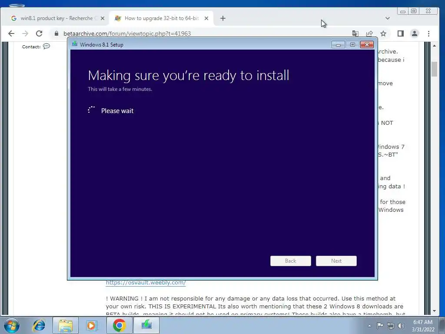Click the Contact speech bubble icon
The width and height of the screenshot is (445, 334).
click(x=46, y=46)
